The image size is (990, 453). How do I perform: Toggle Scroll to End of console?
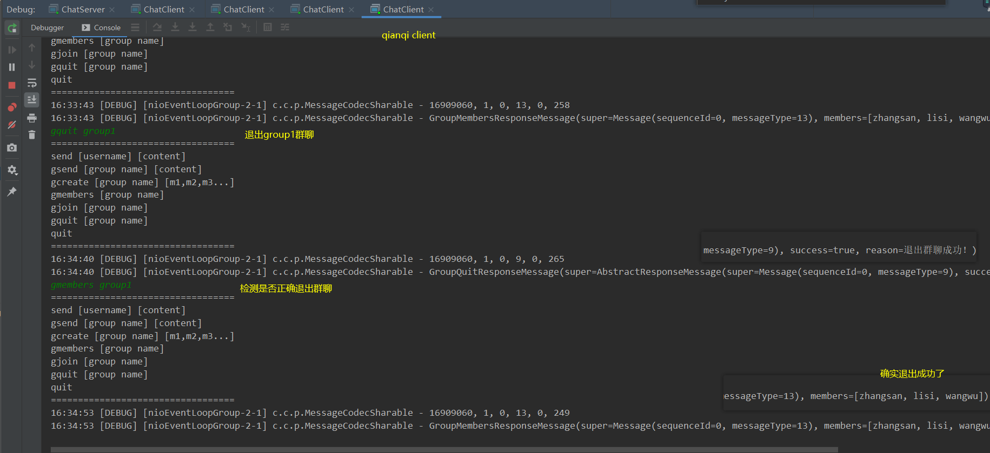[32, 99]
